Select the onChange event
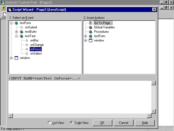The image size is (174, 131). pyautogui.click(x=37, y=45)
